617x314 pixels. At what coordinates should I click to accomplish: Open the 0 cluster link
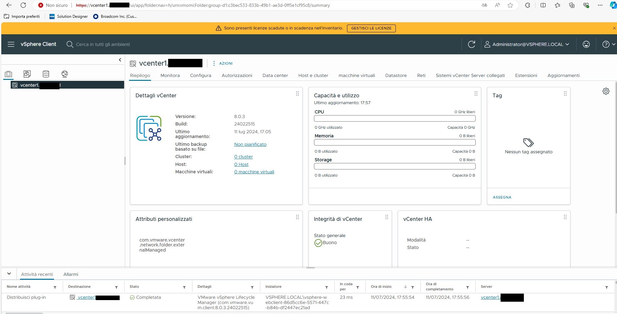pos(244,157)
